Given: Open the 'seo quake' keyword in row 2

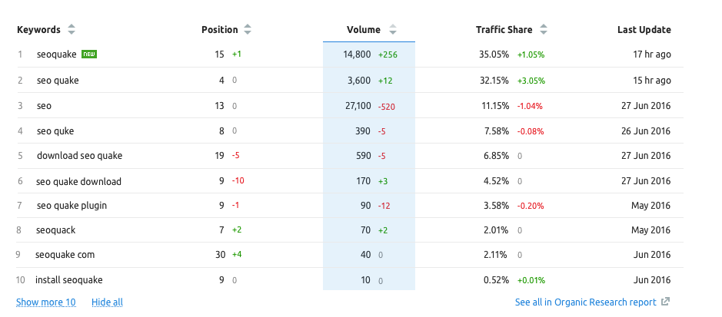Looking at the screenshot, I should (x=58, y=81).
